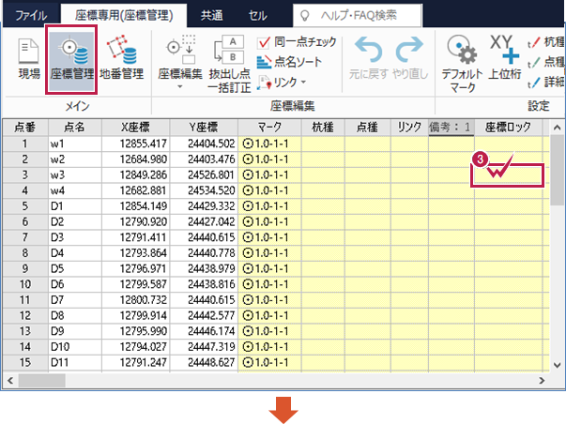Click the horizontal scrollbar thumb
Image resolution: width=566 pixels, height=424 pixels.
(42, 380)
